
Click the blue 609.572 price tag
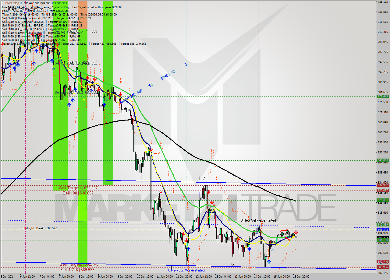click(383, 229)
